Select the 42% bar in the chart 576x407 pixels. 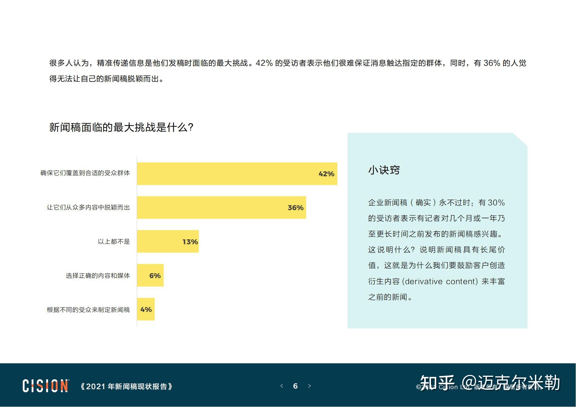tap(237, 174)
